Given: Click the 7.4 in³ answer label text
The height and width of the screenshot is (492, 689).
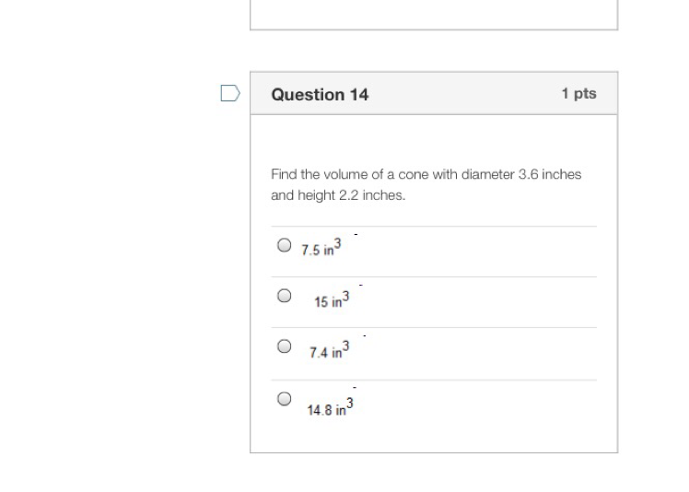Looking at the screenshot, I should click(x=329, y=351).
